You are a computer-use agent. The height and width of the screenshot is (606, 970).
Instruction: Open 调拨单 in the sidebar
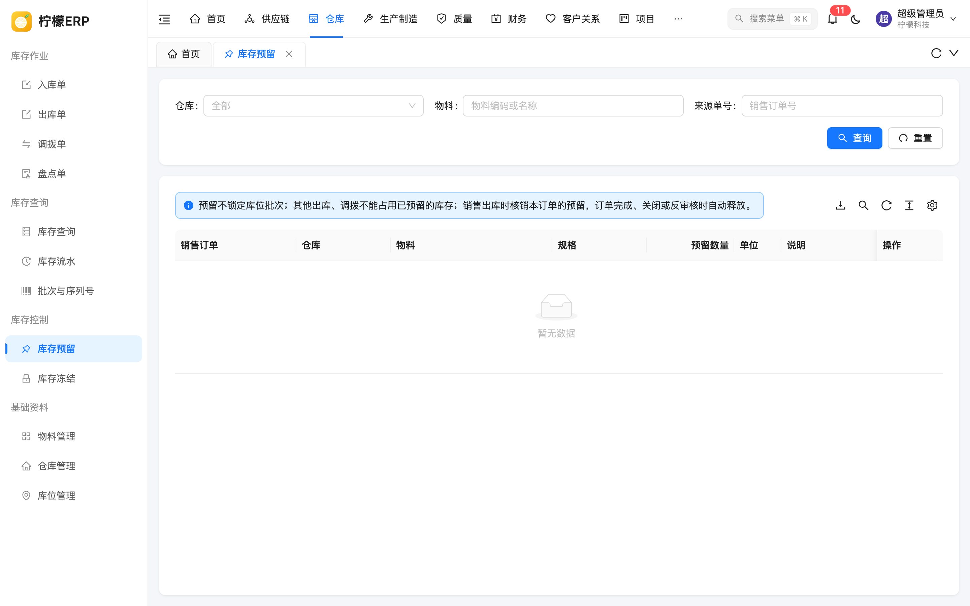(x=74, y=144)
